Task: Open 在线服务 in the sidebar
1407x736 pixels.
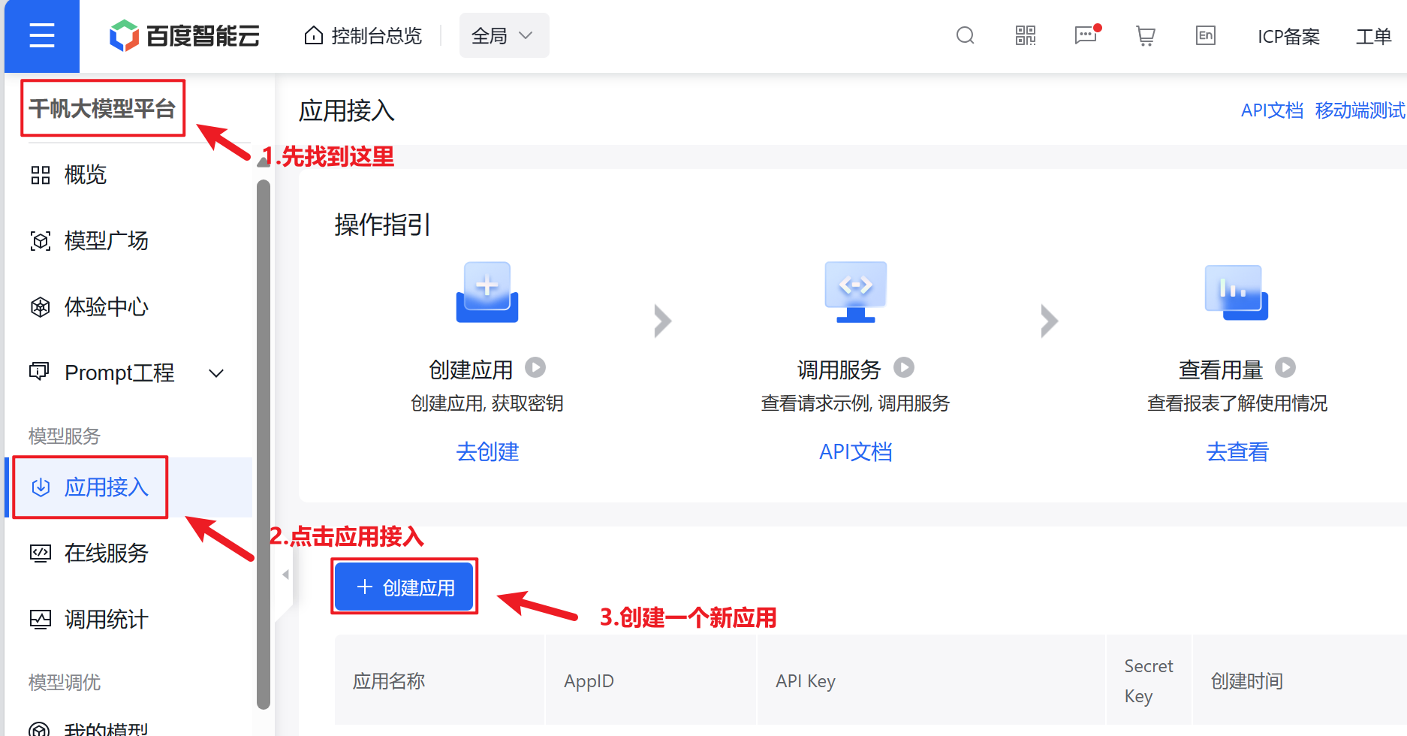Action: tap(106, 554)
